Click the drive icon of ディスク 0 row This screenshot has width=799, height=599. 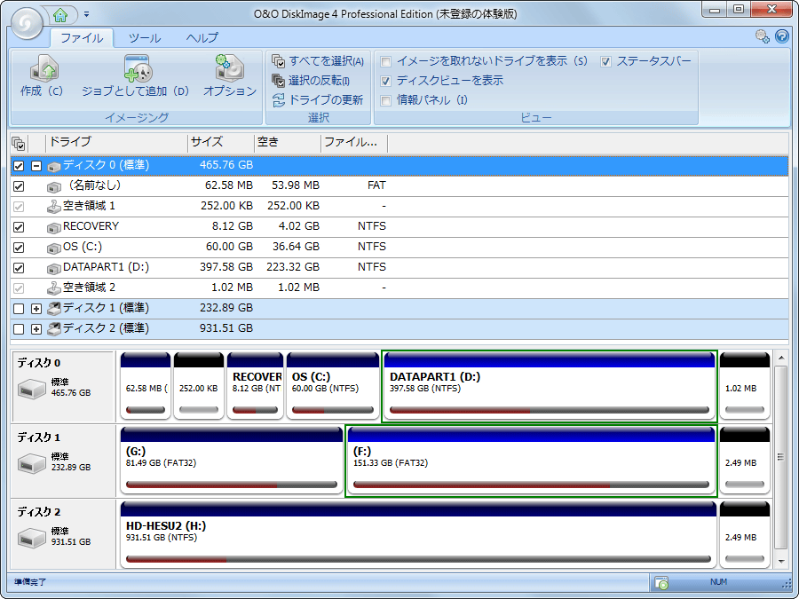click(54, 166)
